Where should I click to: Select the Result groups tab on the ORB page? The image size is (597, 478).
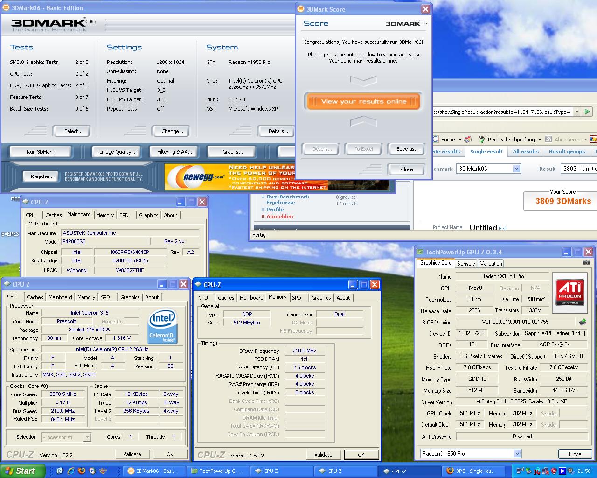[x=567, y=151]
